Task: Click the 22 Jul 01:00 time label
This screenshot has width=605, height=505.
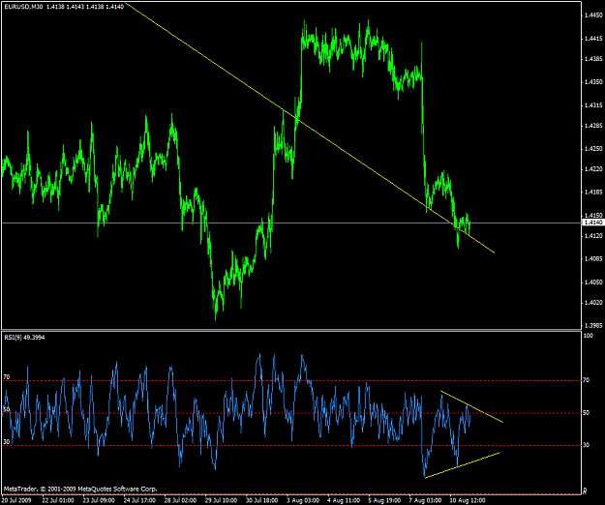Action: [x=58, y=500]
